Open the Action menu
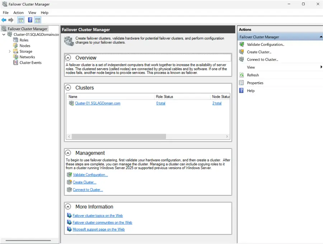Screen dimensions: 323x244 (x=18, y=13)
